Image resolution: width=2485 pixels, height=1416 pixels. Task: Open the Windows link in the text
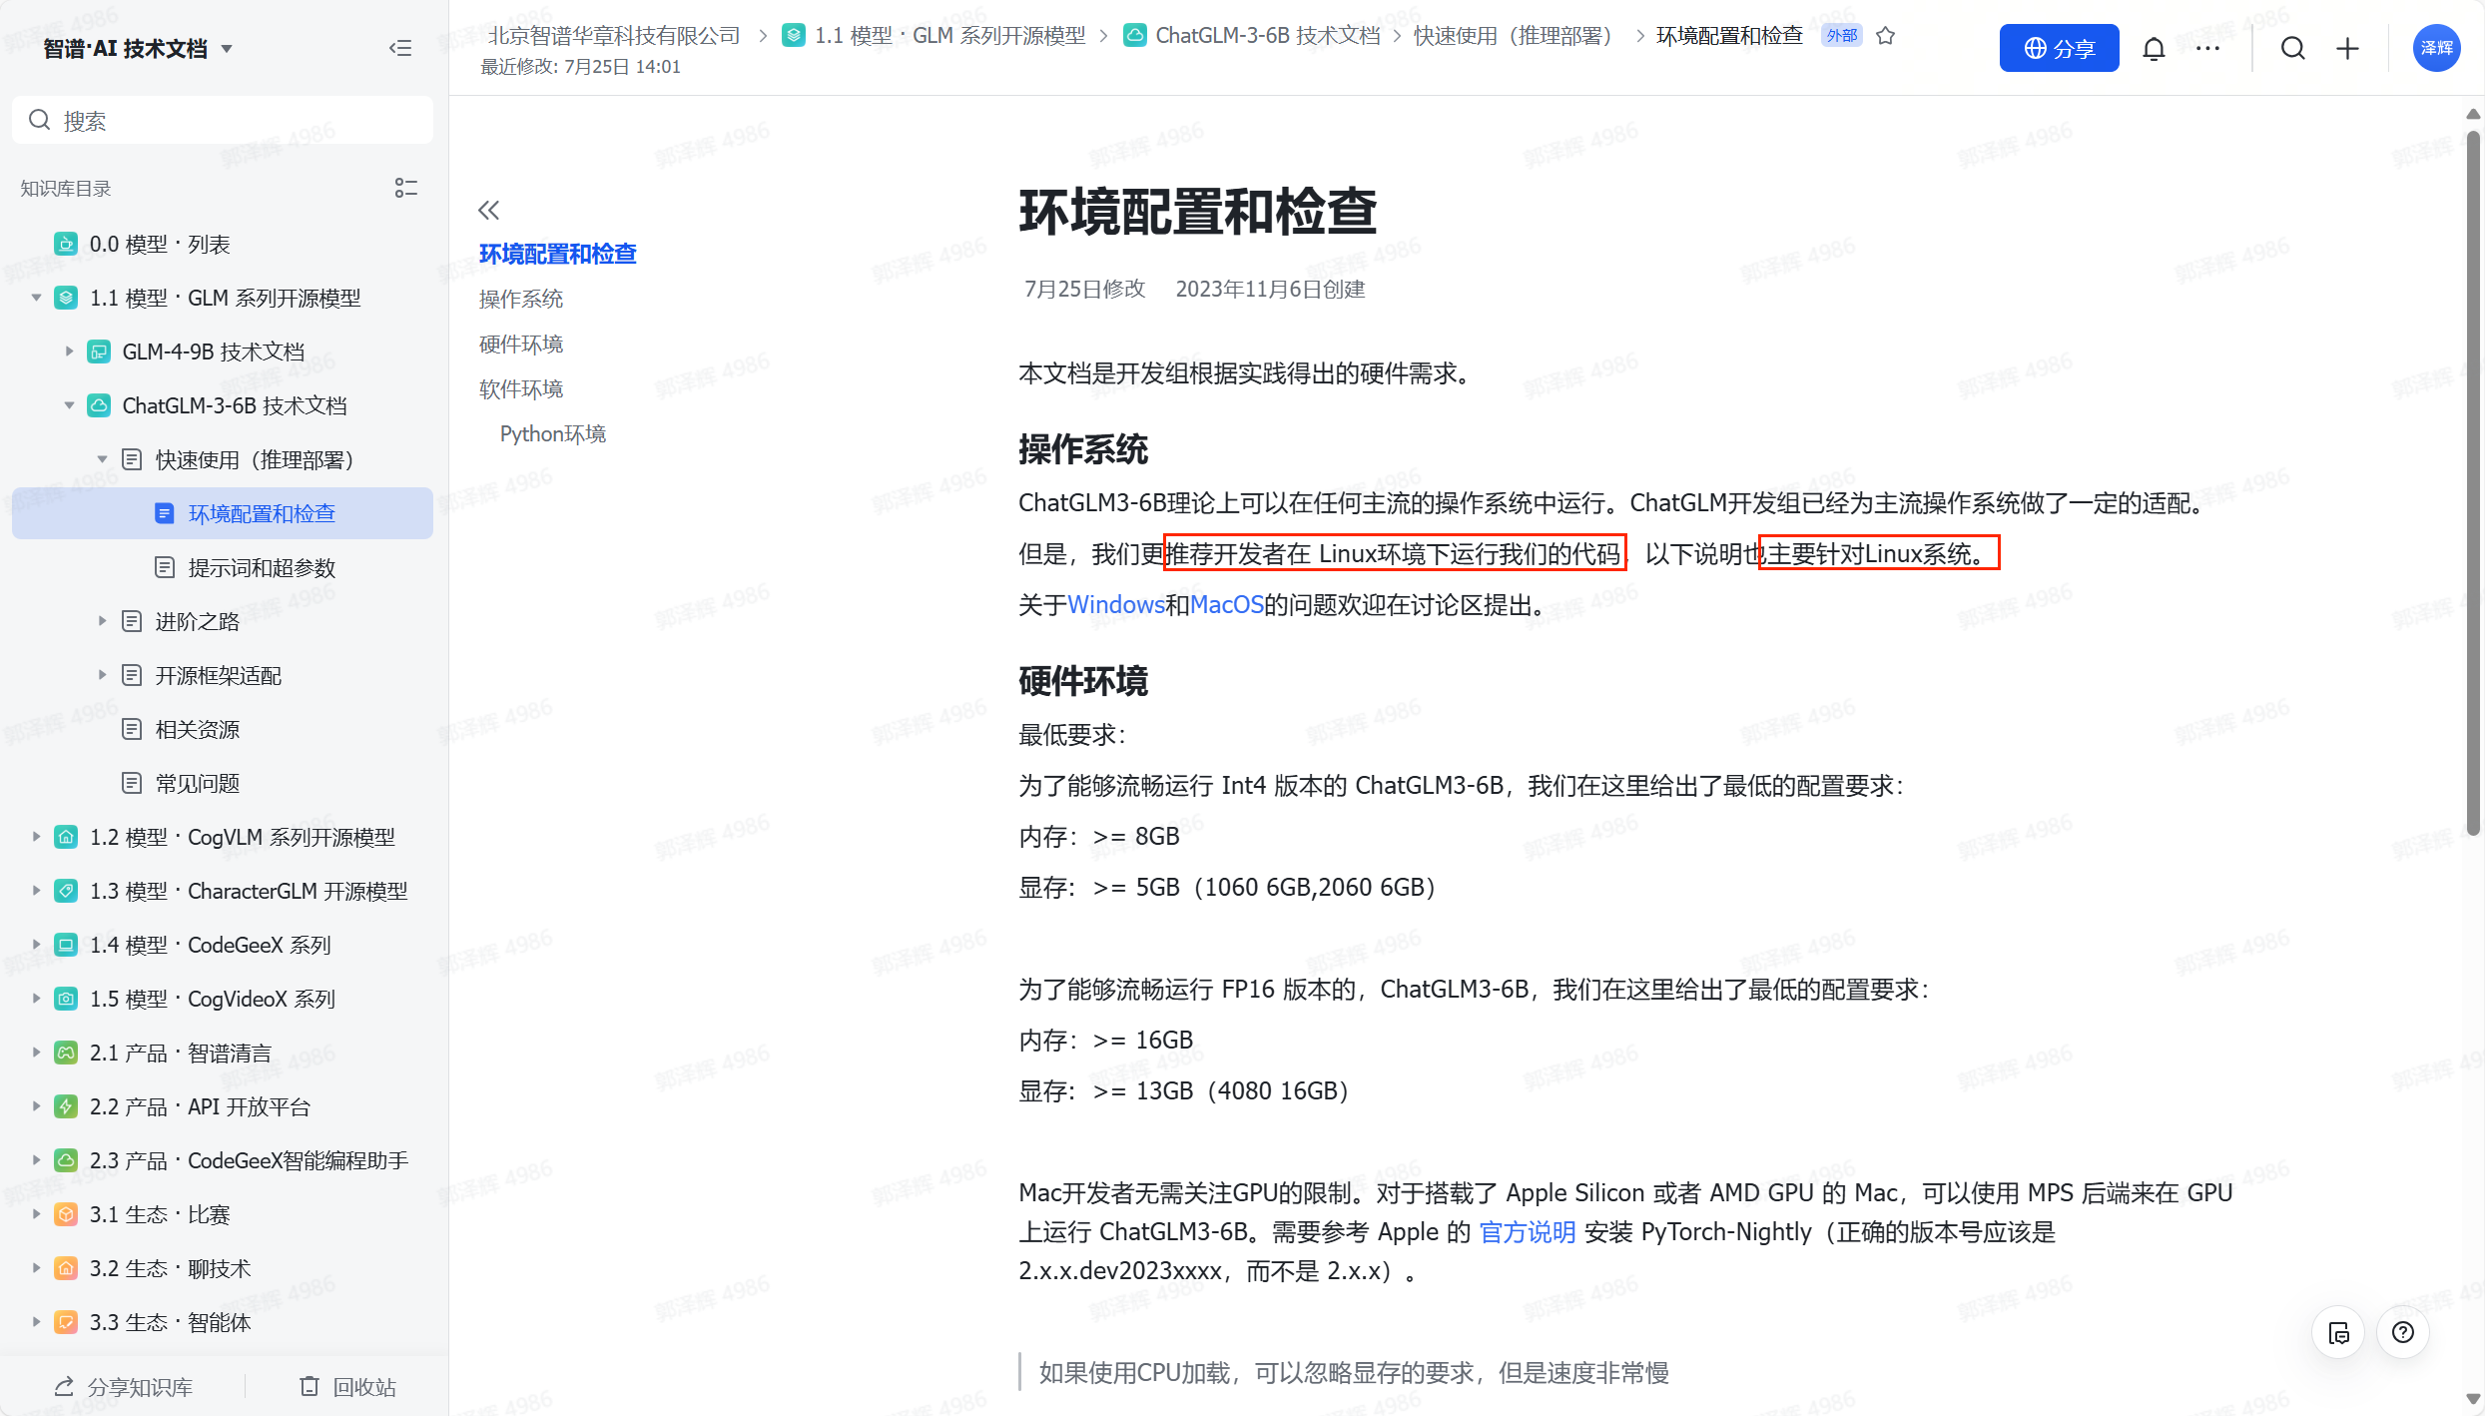[1116, 604]
